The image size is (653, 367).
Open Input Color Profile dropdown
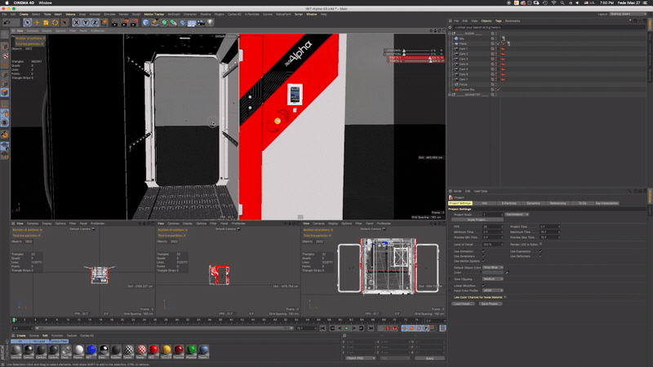[x=493, y=290]
